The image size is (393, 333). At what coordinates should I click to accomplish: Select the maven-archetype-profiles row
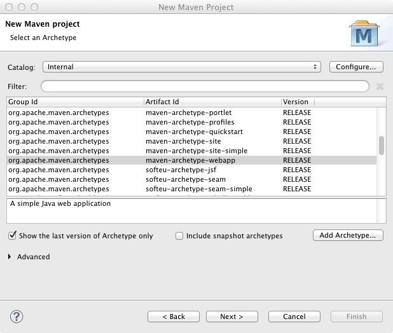(x=192, y=122)
